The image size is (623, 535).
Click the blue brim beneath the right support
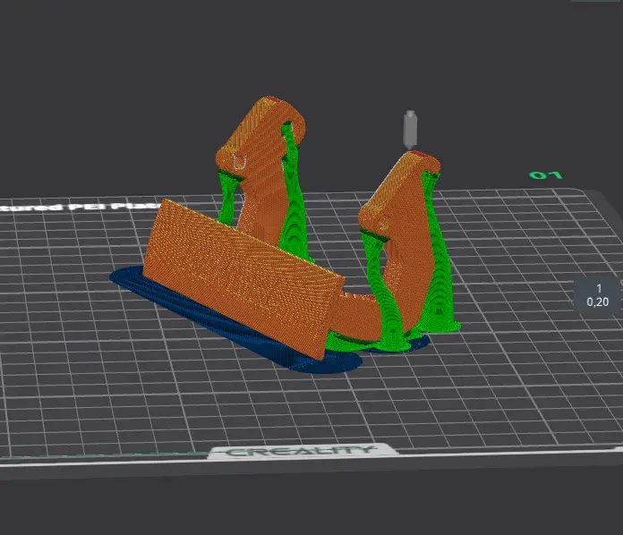[394, 347]
